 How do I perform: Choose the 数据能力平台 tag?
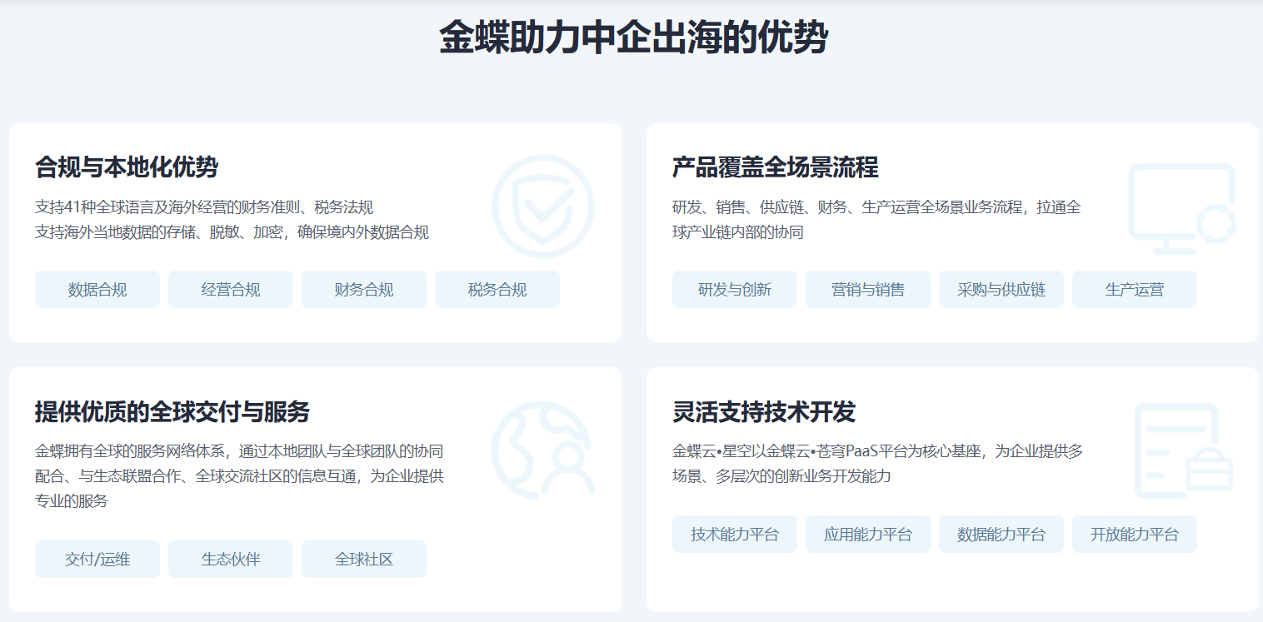1001,535
